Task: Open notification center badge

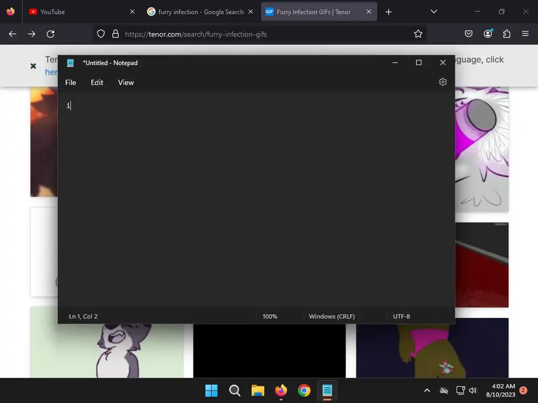Action: pos(523,390)
